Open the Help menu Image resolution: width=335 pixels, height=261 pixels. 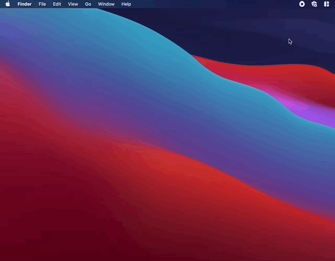[x=126, y=4]
